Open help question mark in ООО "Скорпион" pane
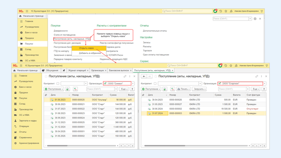Image resolution: width=281 pixels, height=158 pixels. coord(264,89)
